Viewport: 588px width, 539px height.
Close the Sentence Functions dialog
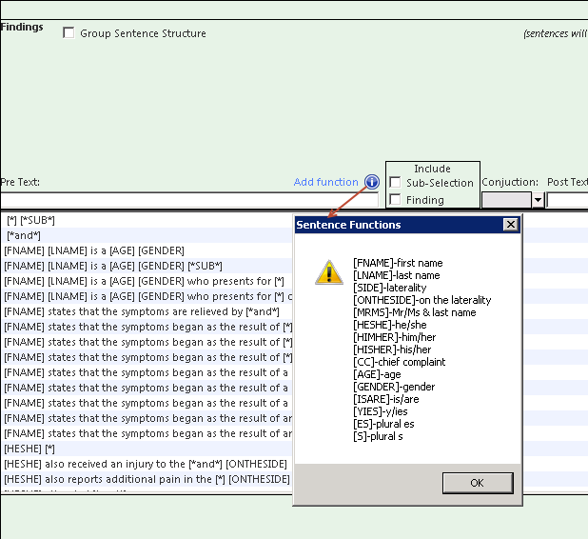tap(510, 225)
